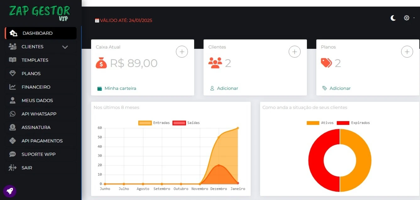Click the R$ 89,00 balance value

[134, 63]
